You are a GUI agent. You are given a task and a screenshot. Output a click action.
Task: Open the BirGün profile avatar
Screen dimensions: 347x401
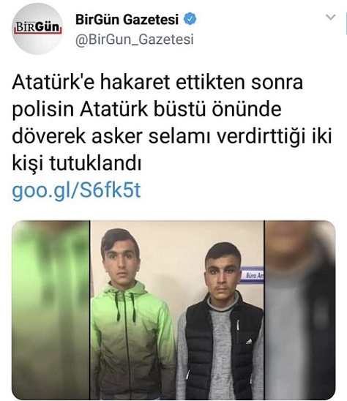[37, 29]
